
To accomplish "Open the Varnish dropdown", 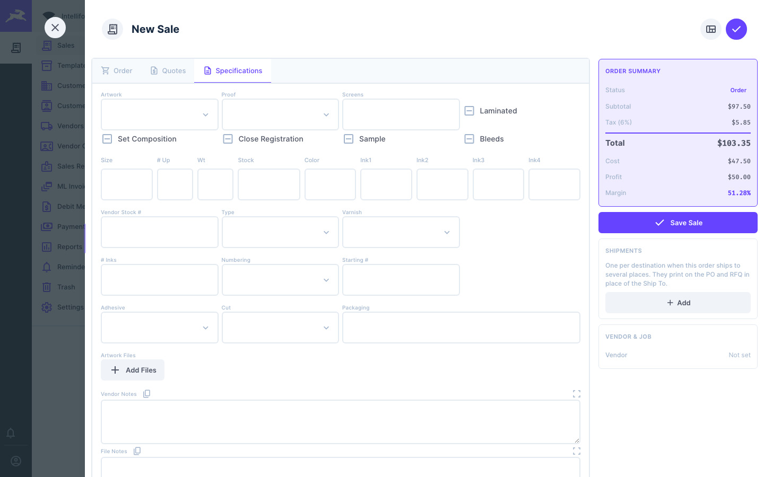I will coord(401,232).
